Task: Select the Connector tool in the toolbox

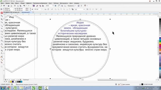Action: tap(2, 47)
